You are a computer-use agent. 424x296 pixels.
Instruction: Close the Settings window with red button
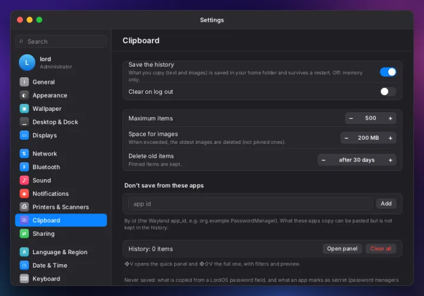point(20,20)
